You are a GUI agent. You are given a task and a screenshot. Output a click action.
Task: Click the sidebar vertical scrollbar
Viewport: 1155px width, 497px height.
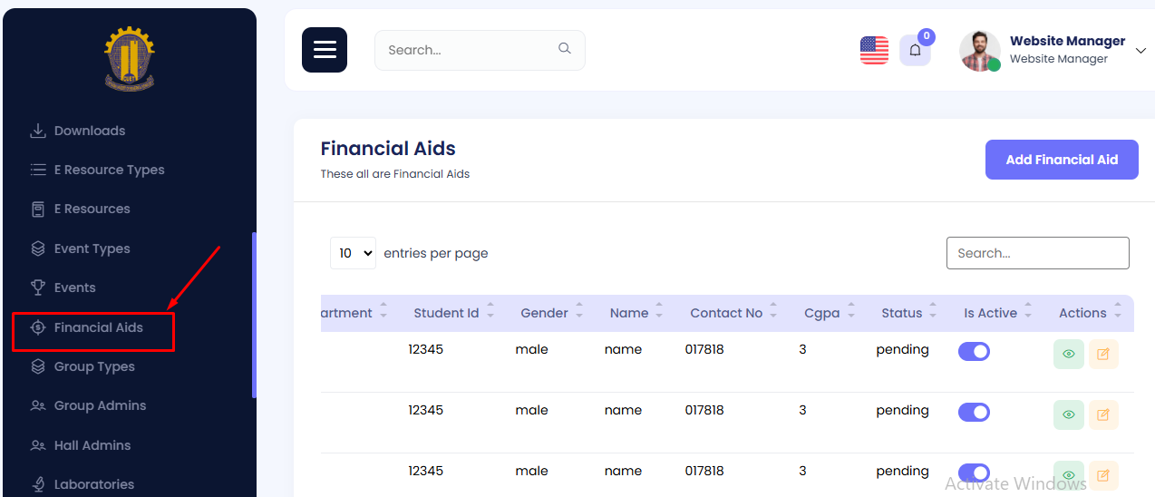point(254,315)
